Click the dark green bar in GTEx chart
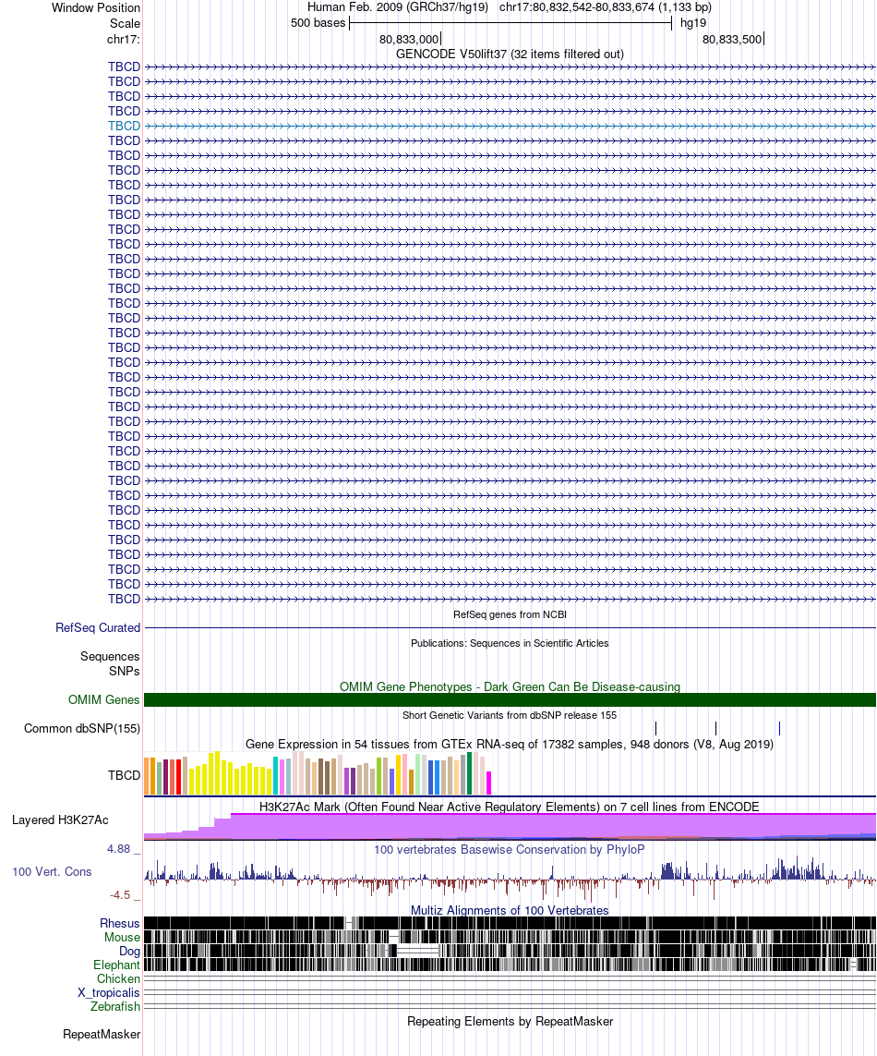This screenshot has width=877, height=1056. coord(469,773)
